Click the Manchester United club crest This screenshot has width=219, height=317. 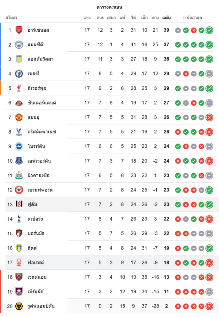click(x=19, y=117)
